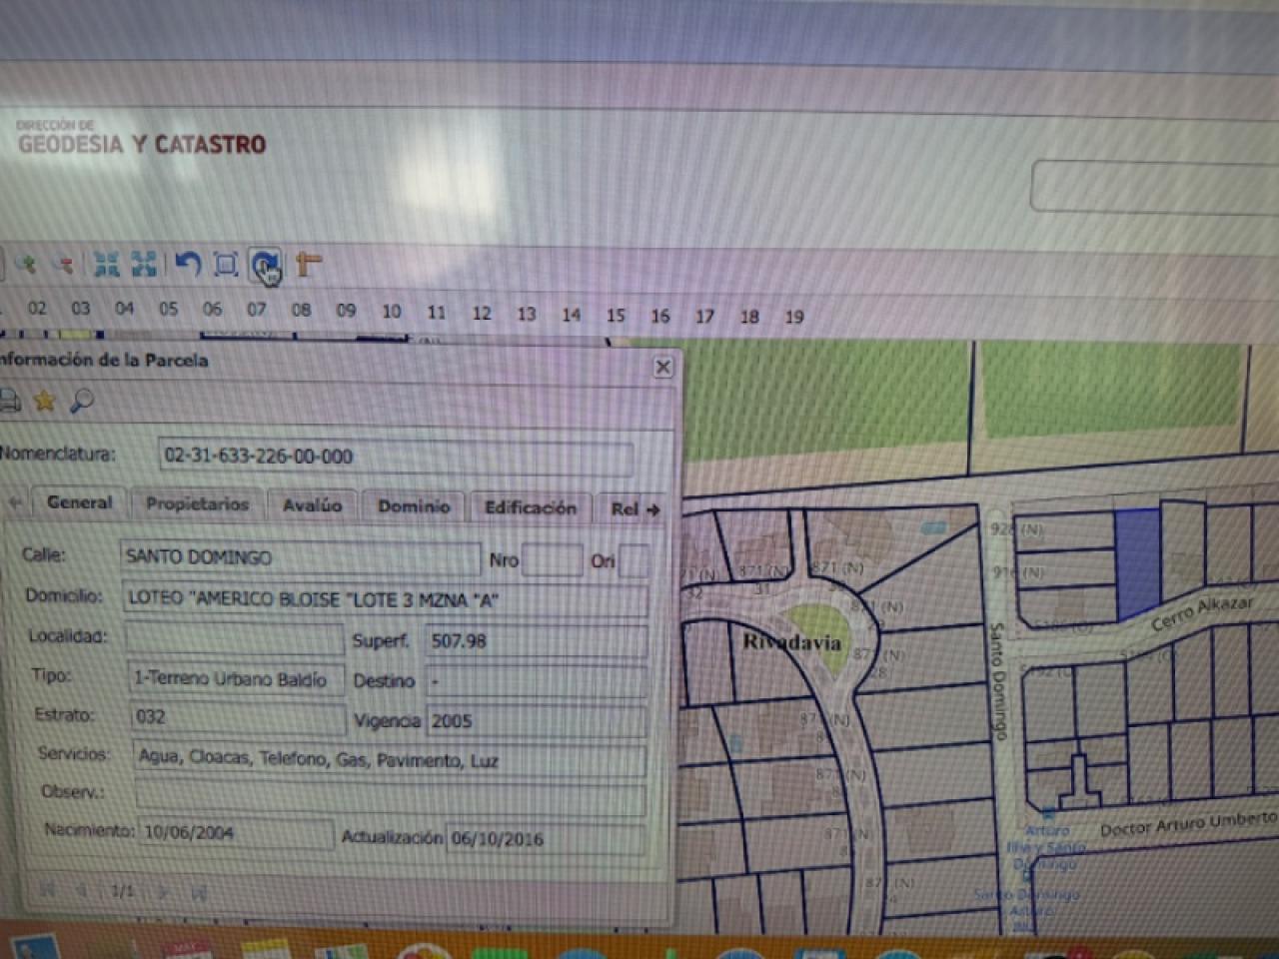Viewport: 1279px width, 959px height.
Task: Click the Ori input field
Action: [x=634, y=561]
